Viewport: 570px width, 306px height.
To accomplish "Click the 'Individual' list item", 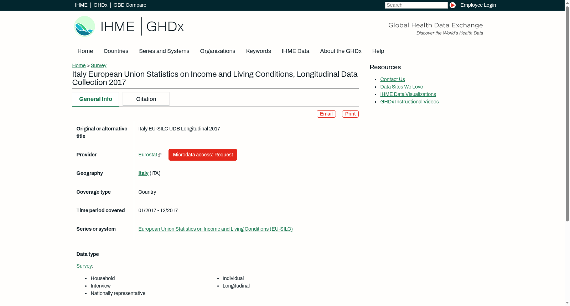I will click(x=233, y=278).
